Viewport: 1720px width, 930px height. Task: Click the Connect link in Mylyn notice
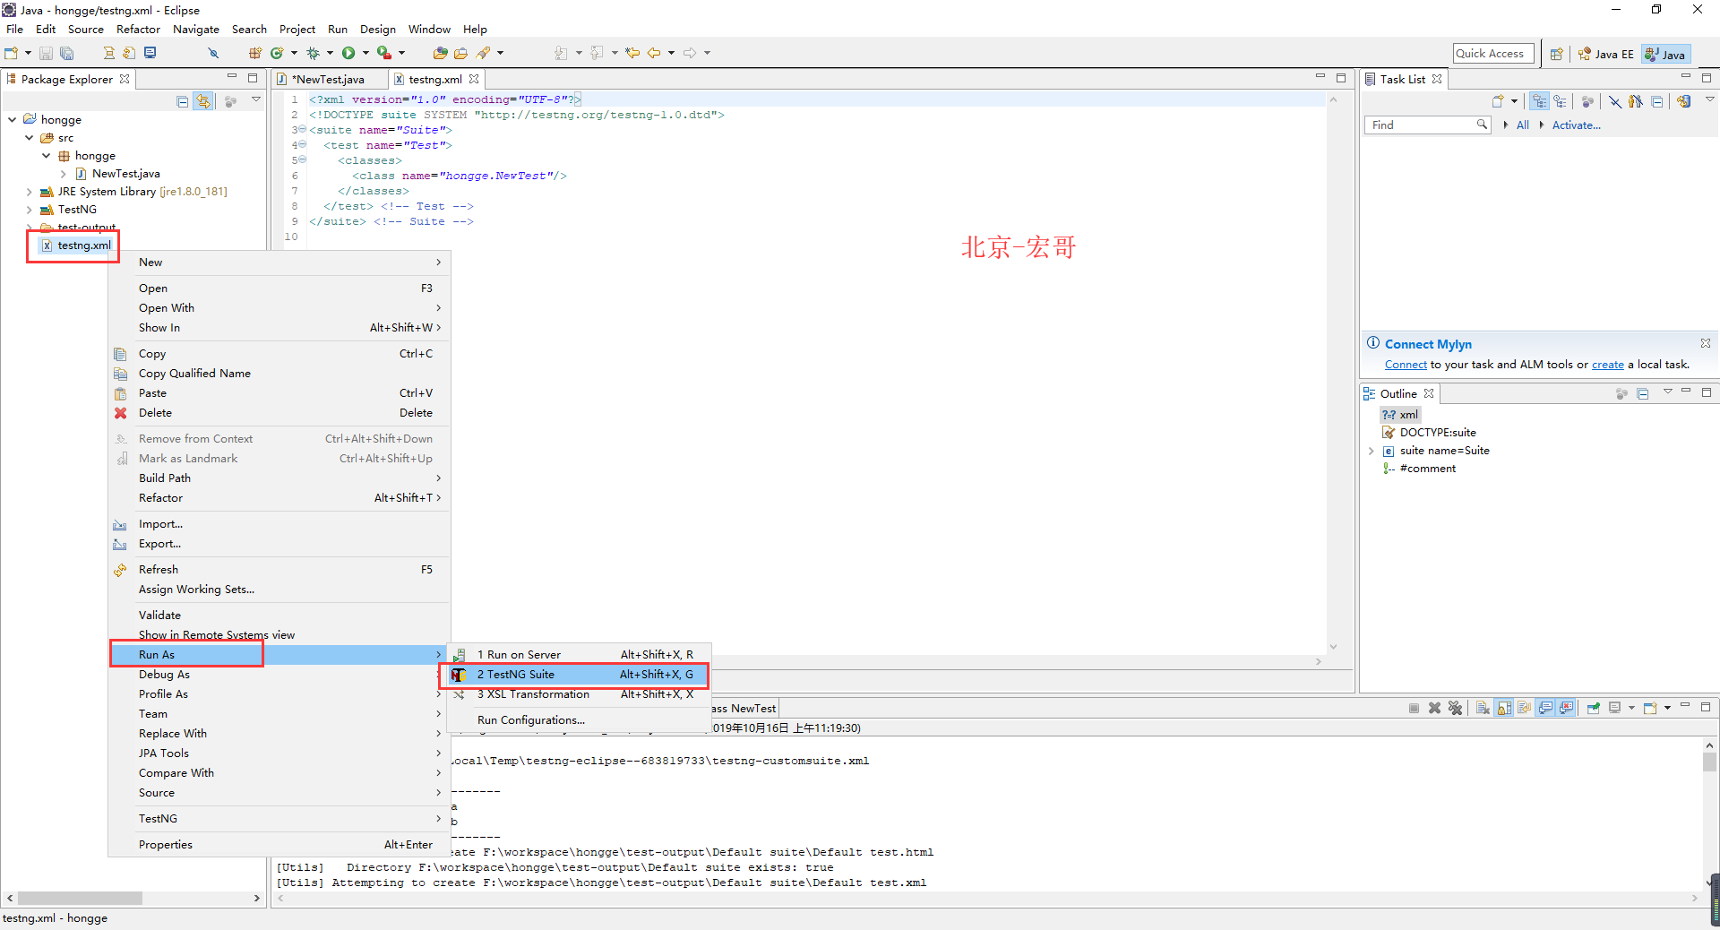click(1406, 365)
